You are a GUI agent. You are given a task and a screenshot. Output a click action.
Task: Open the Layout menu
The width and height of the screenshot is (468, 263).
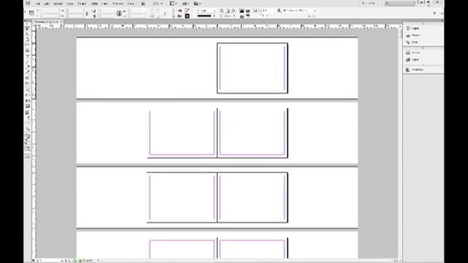tap(58, 4)
